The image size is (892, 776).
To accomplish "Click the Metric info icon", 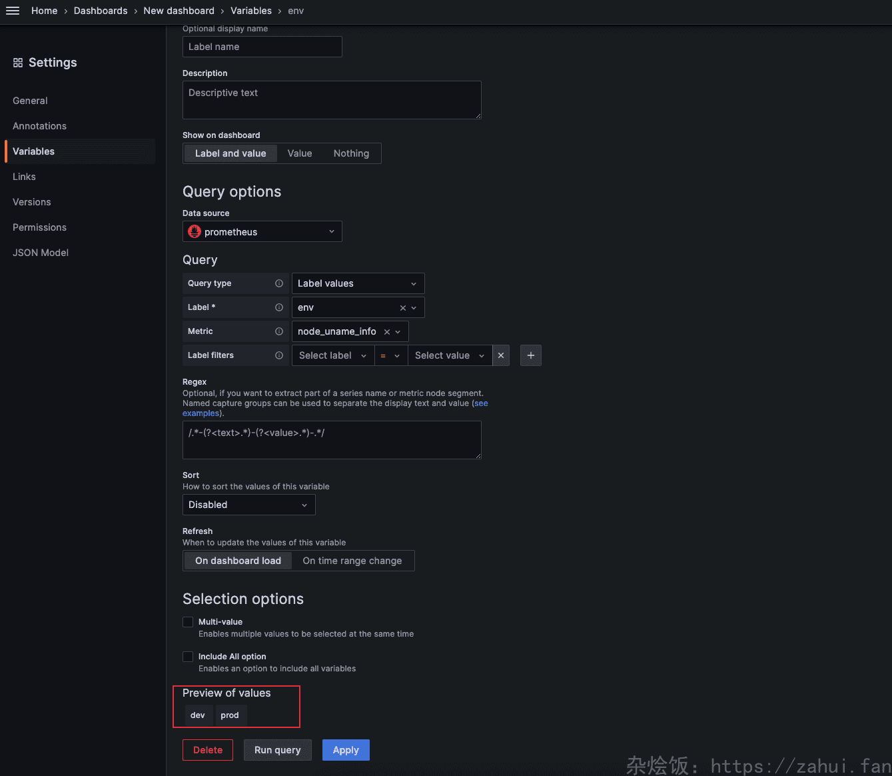I will point(279,331).
